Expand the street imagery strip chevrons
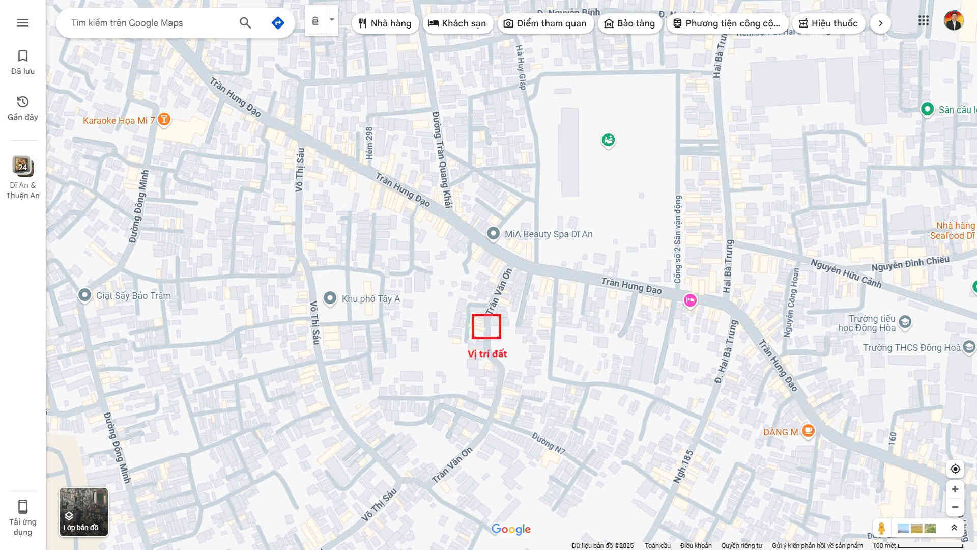977x550 pixels. [954, 528]
